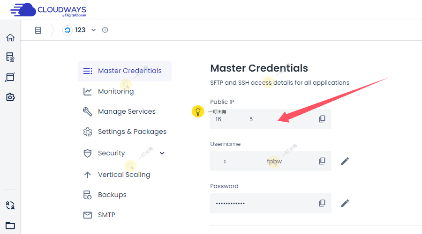Click the info icon next to server 123
Viewport: 422px width, 234px height.
(x=105, y=30)
